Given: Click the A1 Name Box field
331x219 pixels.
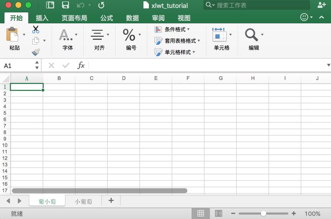Looking at the screenshot, I should tap(18, 66).
